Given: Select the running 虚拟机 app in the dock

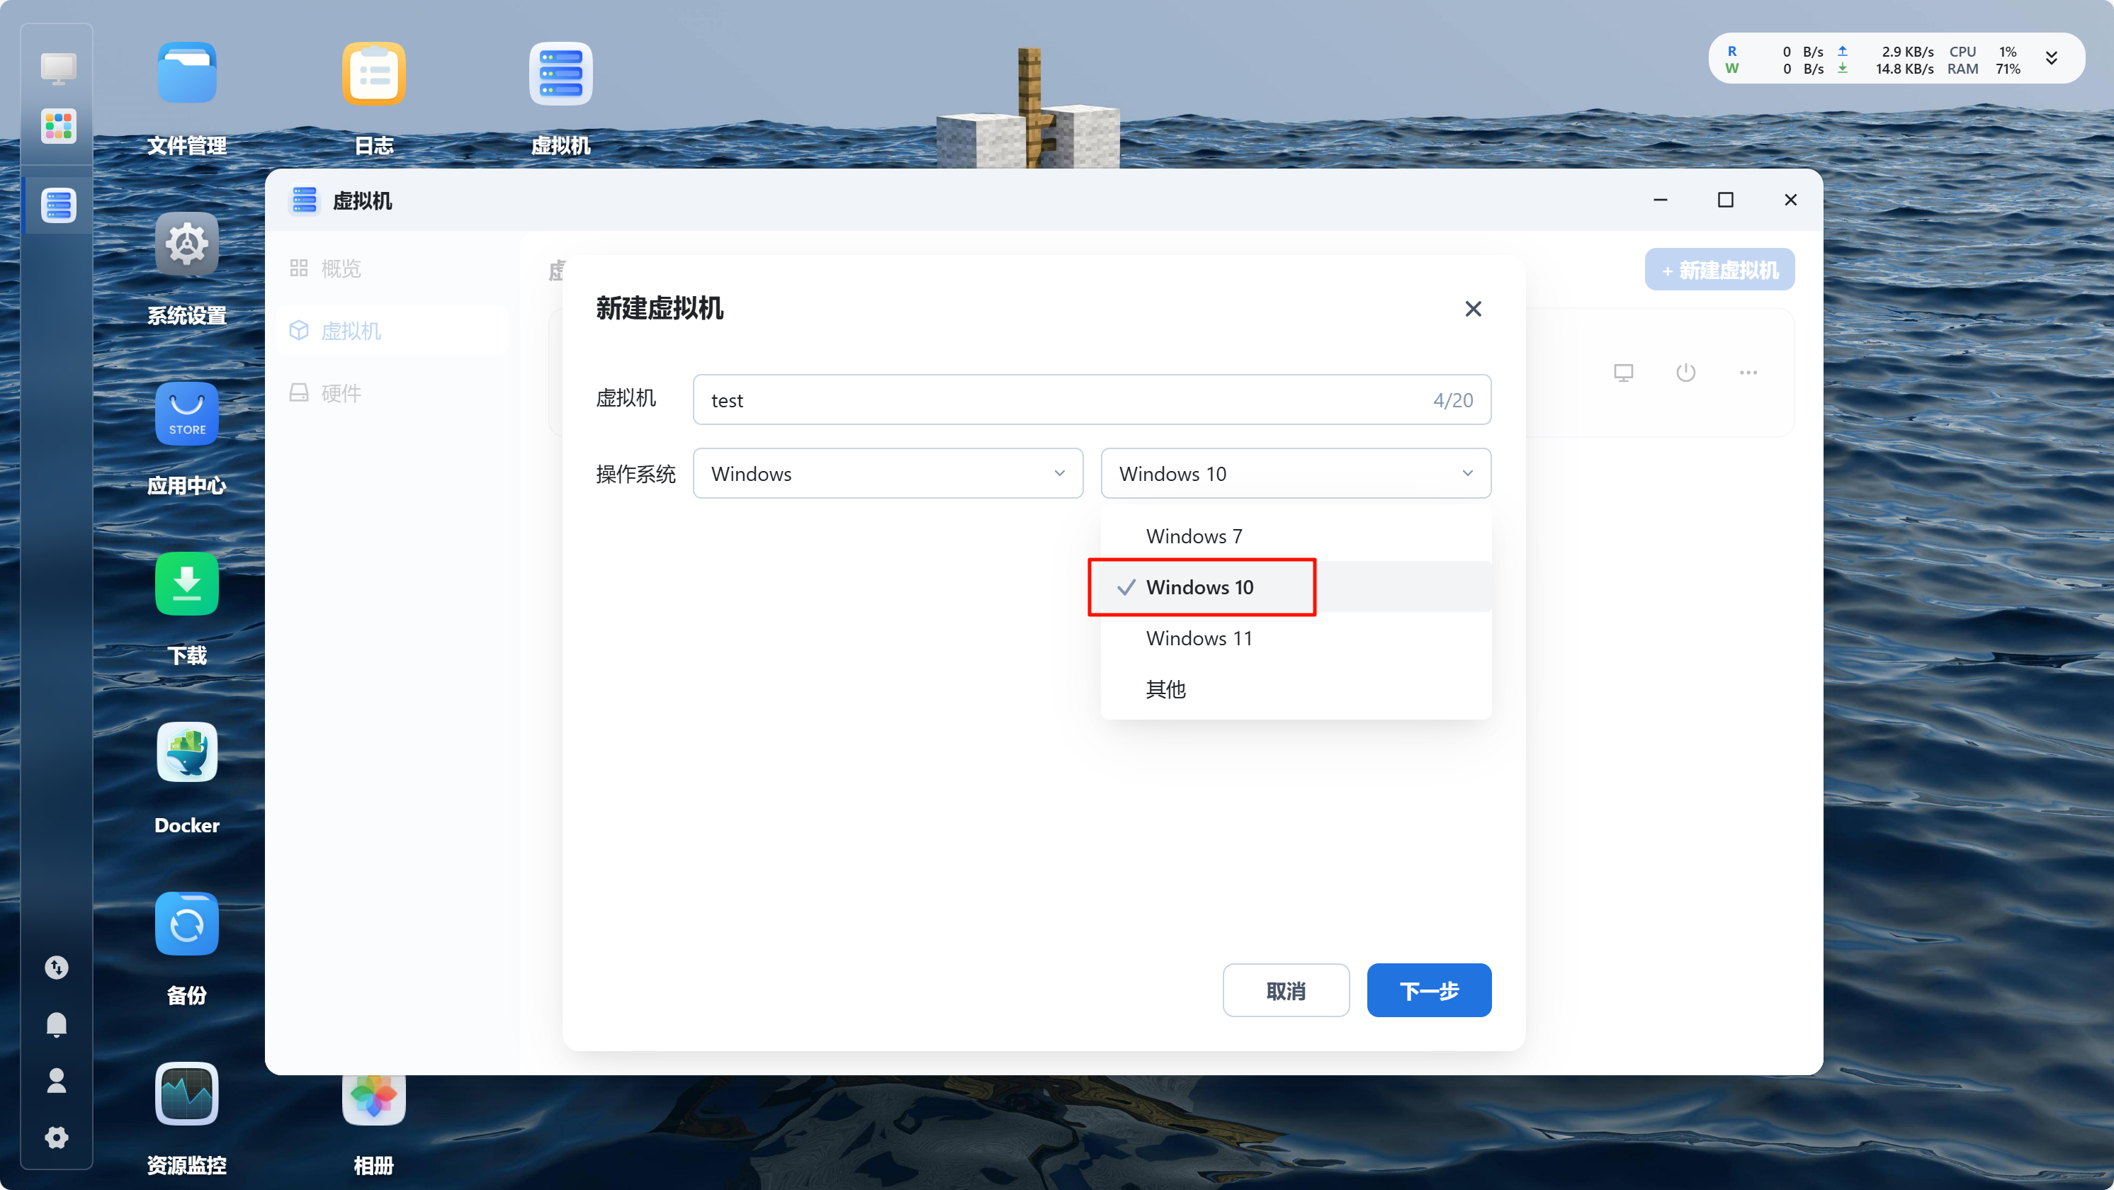Looking at the screenshot, I should point(58,205).
